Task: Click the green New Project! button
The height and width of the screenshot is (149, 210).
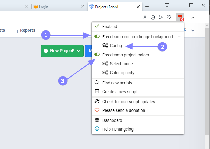Action: [x=62, y=51]
